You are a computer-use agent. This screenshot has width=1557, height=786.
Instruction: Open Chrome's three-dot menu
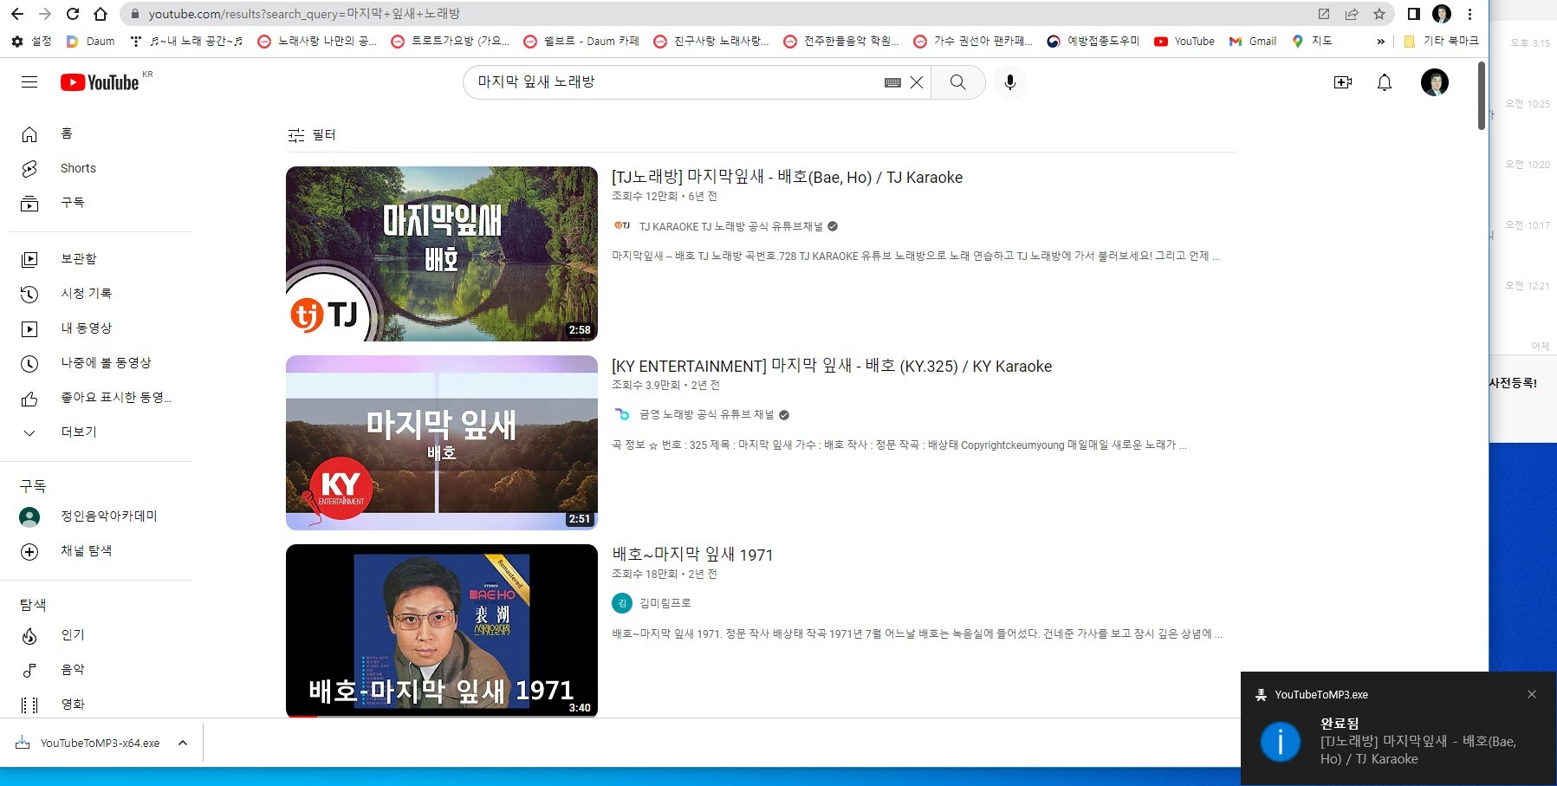pyautogui.click(x=1469, y=14)
